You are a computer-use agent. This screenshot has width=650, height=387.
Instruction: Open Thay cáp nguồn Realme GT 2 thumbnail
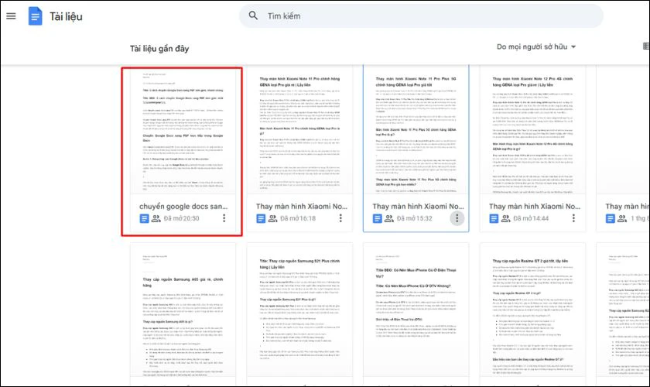point(532,310)
